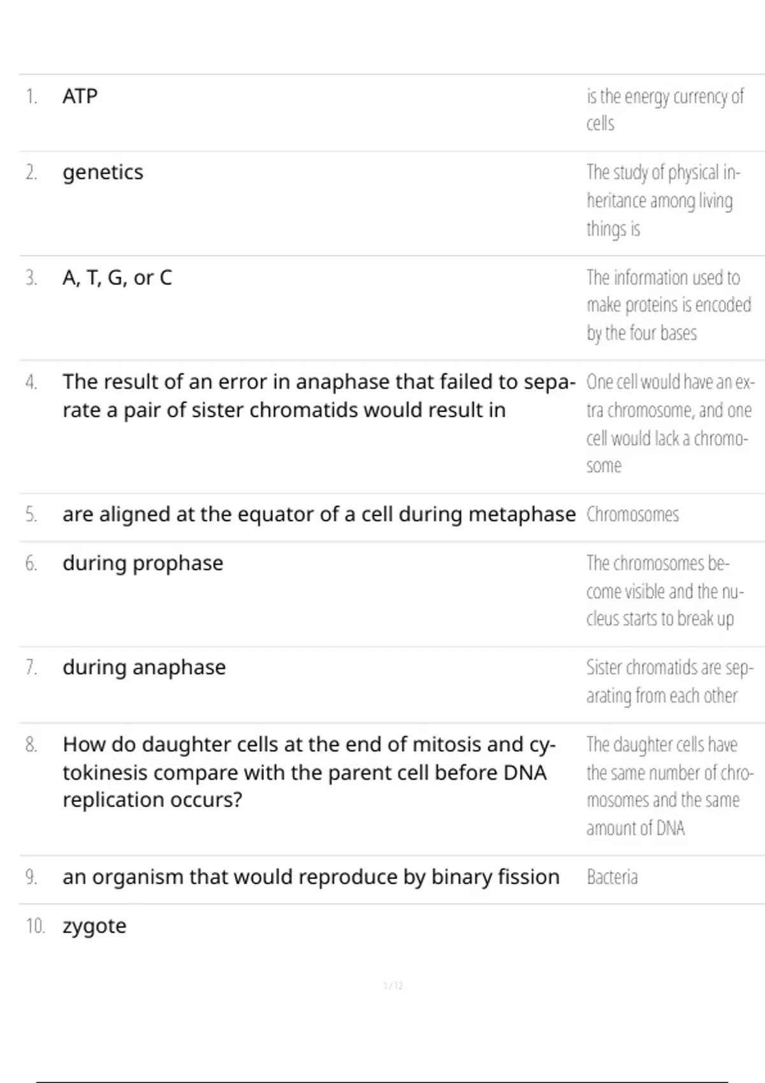765x1083 pixels.
Task: Select the definition mentioning the four bases
Action: coord(668,305)
